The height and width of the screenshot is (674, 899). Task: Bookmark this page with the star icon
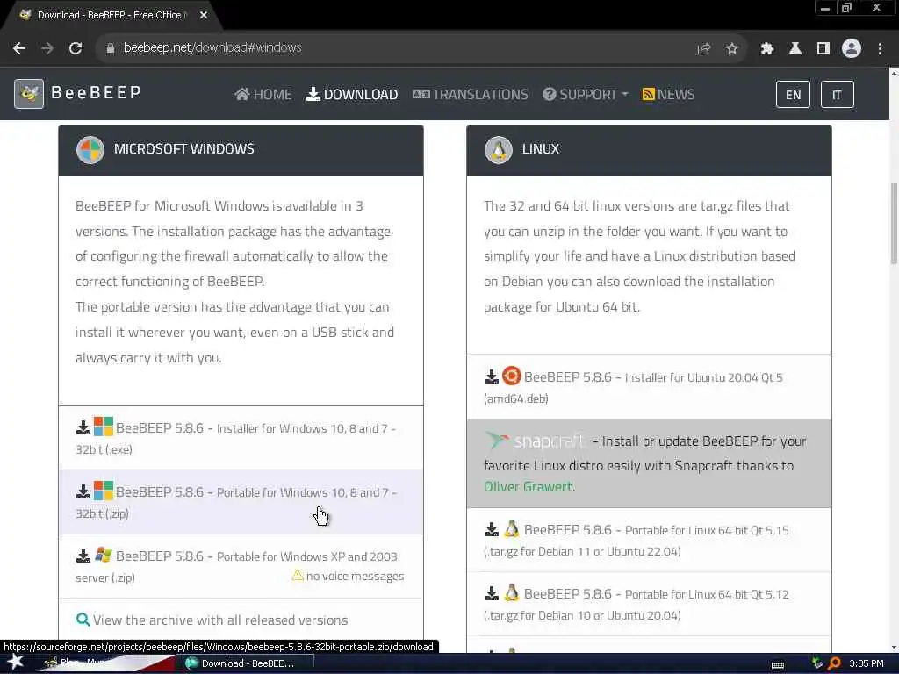(731, 48)
